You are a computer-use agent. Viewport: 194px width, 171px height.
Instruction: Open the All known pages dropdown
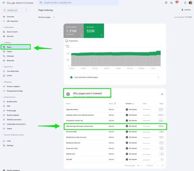[46, 17]
